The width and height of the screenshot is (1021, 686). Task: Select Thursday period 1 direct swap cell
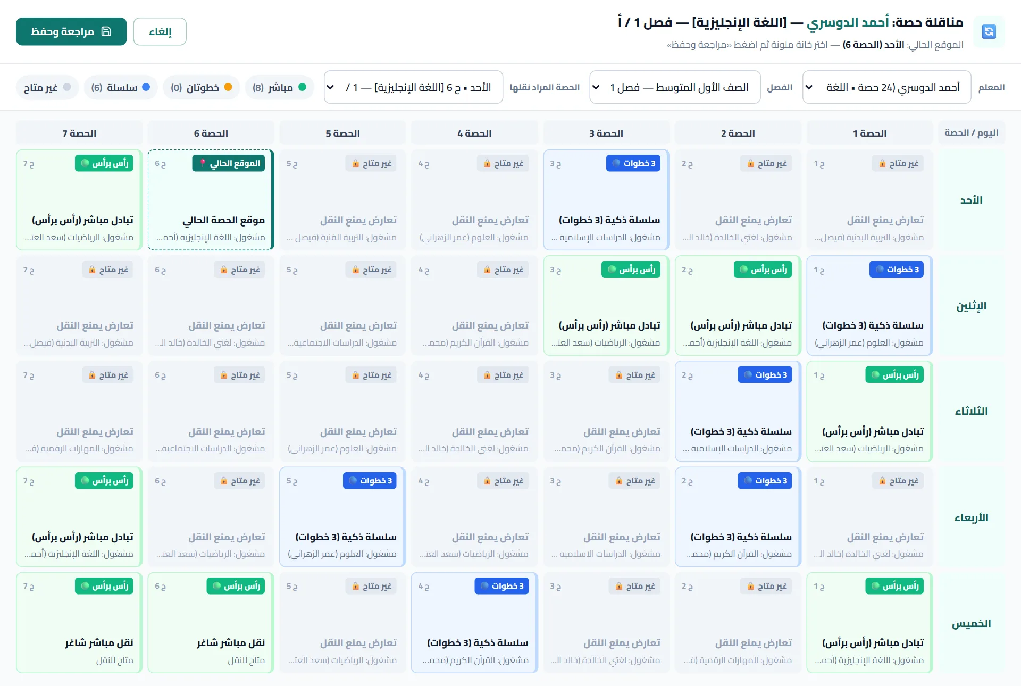coord(870,623)
